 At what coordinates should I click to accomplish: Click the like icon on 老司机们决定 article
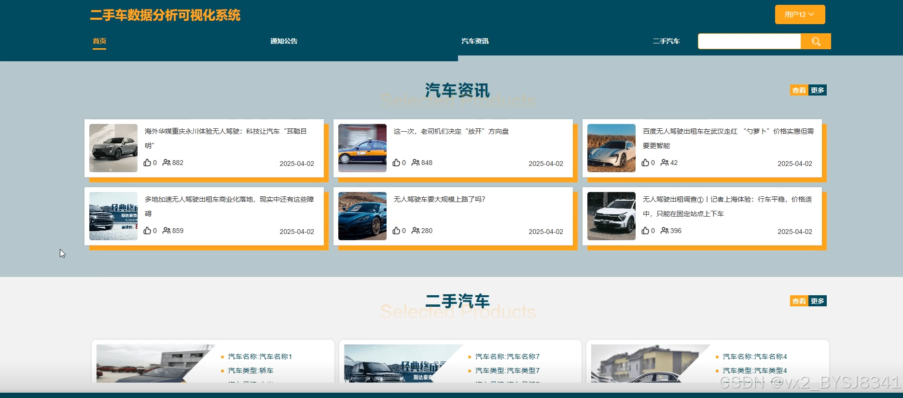[396, 163]
